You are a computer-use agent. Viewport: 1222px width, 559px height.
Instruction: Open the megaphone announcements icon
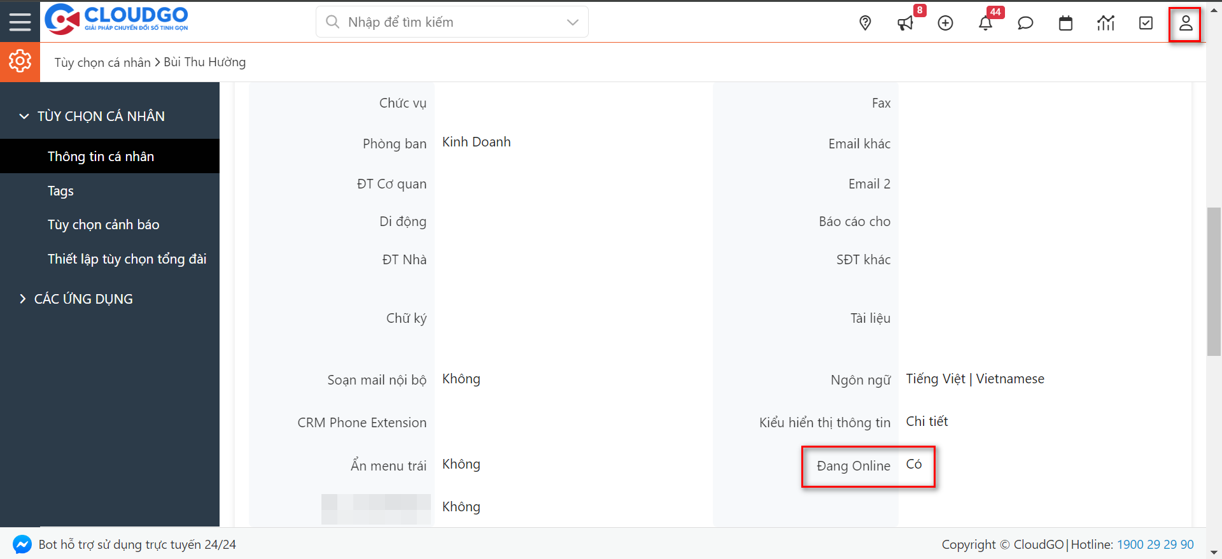pos(905,24)
